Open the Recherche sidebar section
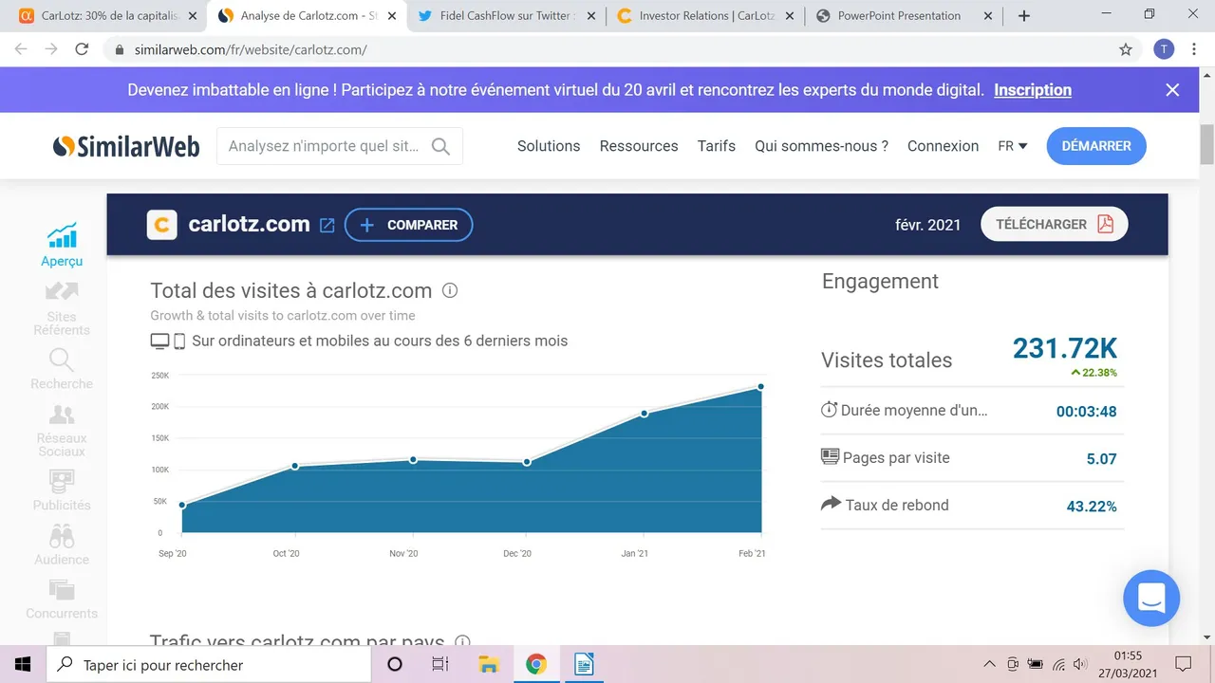Screen dimensions: 1215x683 coord(62,369)
